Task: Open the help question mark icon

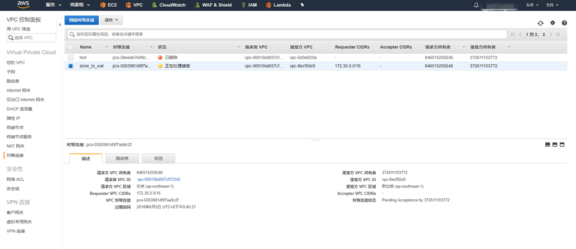Action: (564, 23)
